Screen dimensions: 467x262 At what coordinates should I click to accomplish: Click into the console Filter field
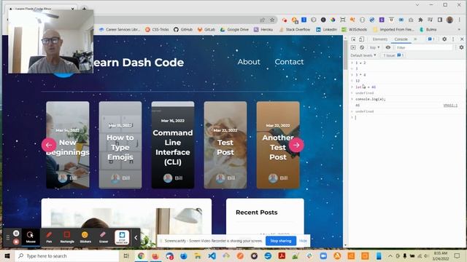(424, 47)
